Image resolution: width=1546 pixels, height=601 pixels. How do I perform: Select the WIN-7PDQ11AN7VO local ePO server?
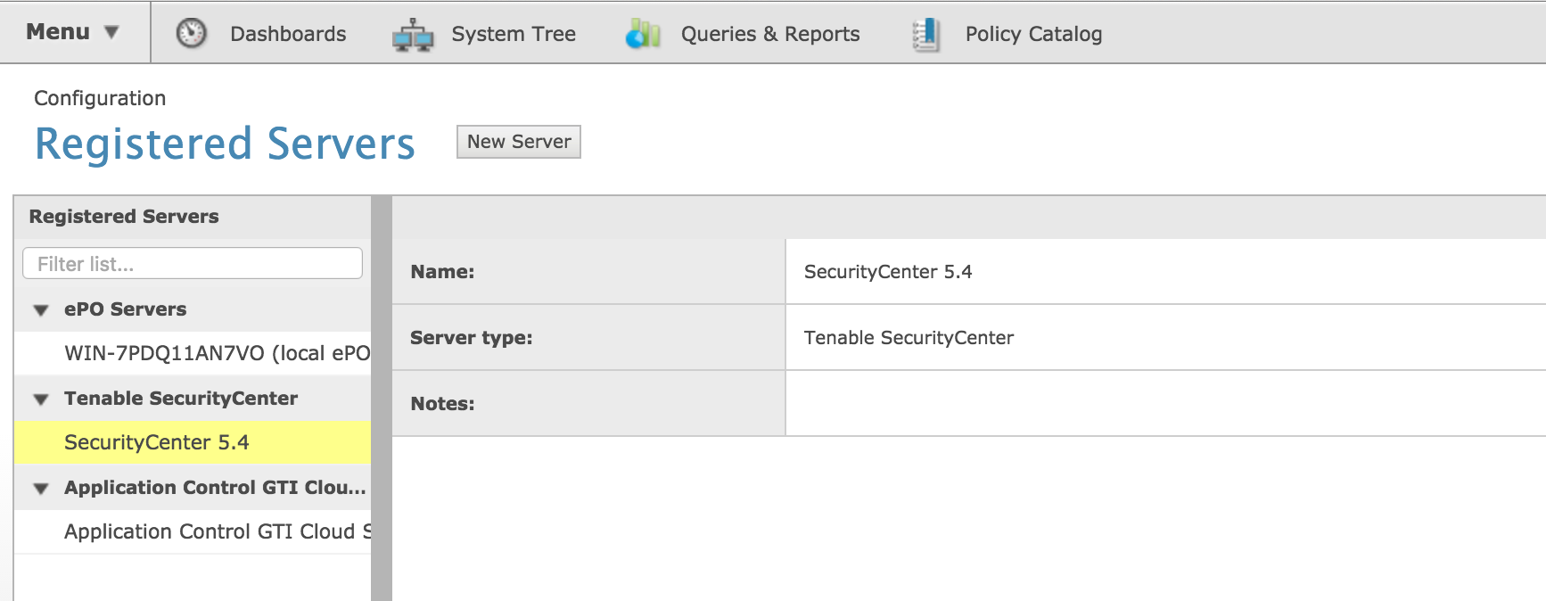[x=216, y=353]
